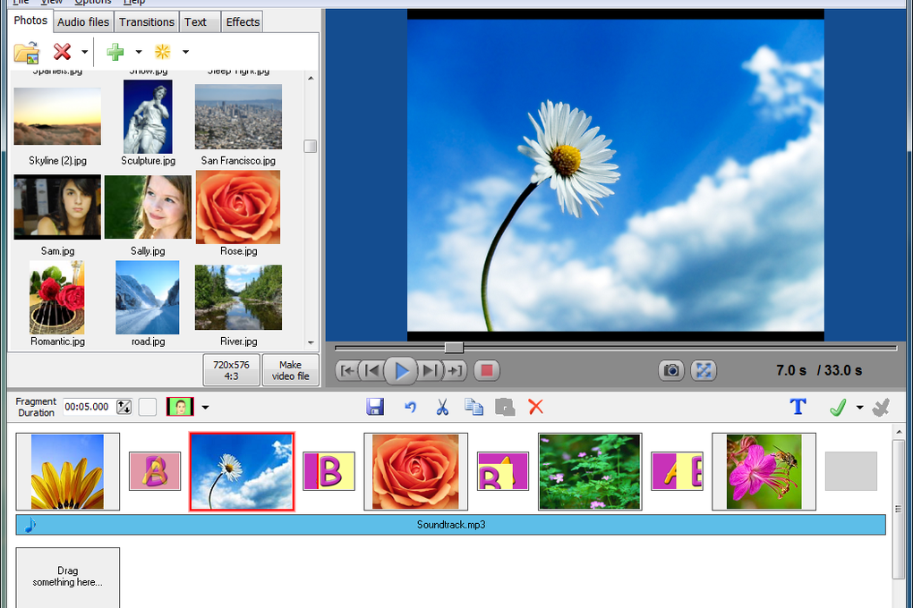Switch to the Audio files tab
This screenshot has width=913, height=608.
pyautogui.click(x=83, y=22)
